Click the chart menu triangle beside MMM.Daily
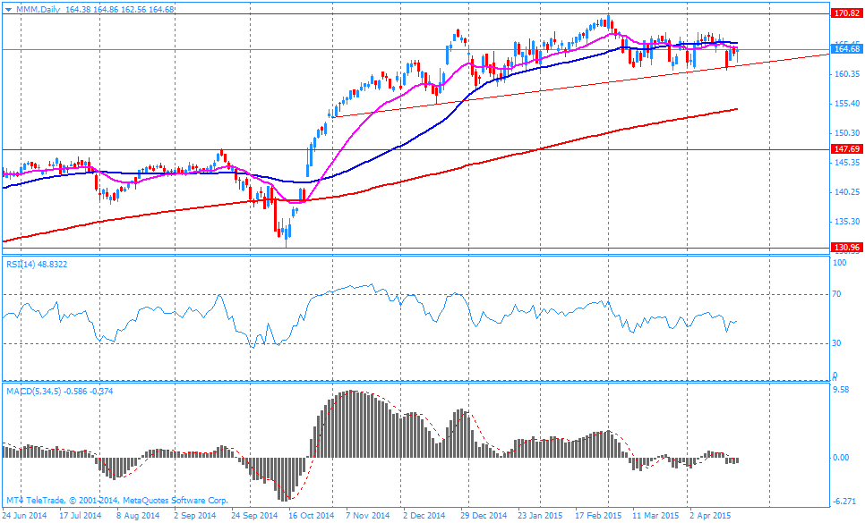Image resolution: width=865 pixels, height=523 pixels. pos(8,9)
